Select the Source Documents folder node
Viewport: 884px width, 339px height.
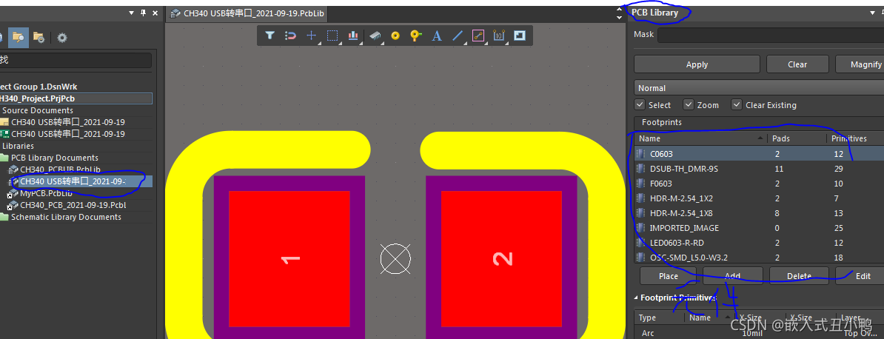click(x=38, y=110)
